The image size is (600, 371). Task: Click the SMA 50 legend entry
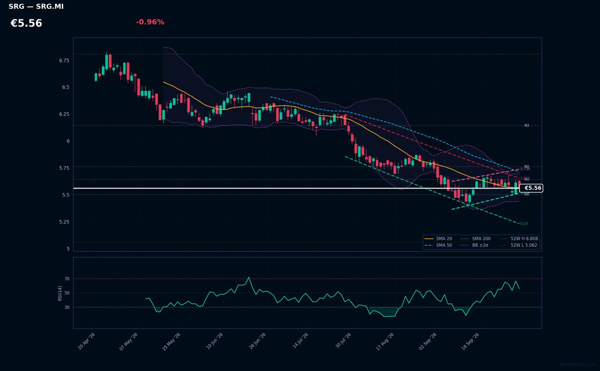(x=438, y=245)
